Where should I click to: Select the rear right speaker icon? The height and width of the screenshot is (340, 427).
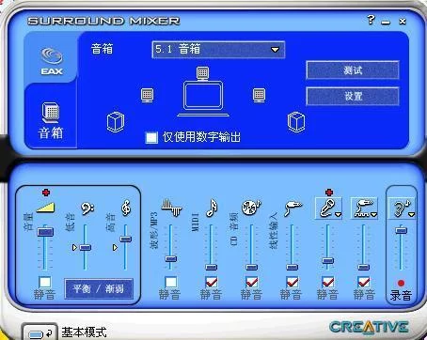[x=296, y=122]
